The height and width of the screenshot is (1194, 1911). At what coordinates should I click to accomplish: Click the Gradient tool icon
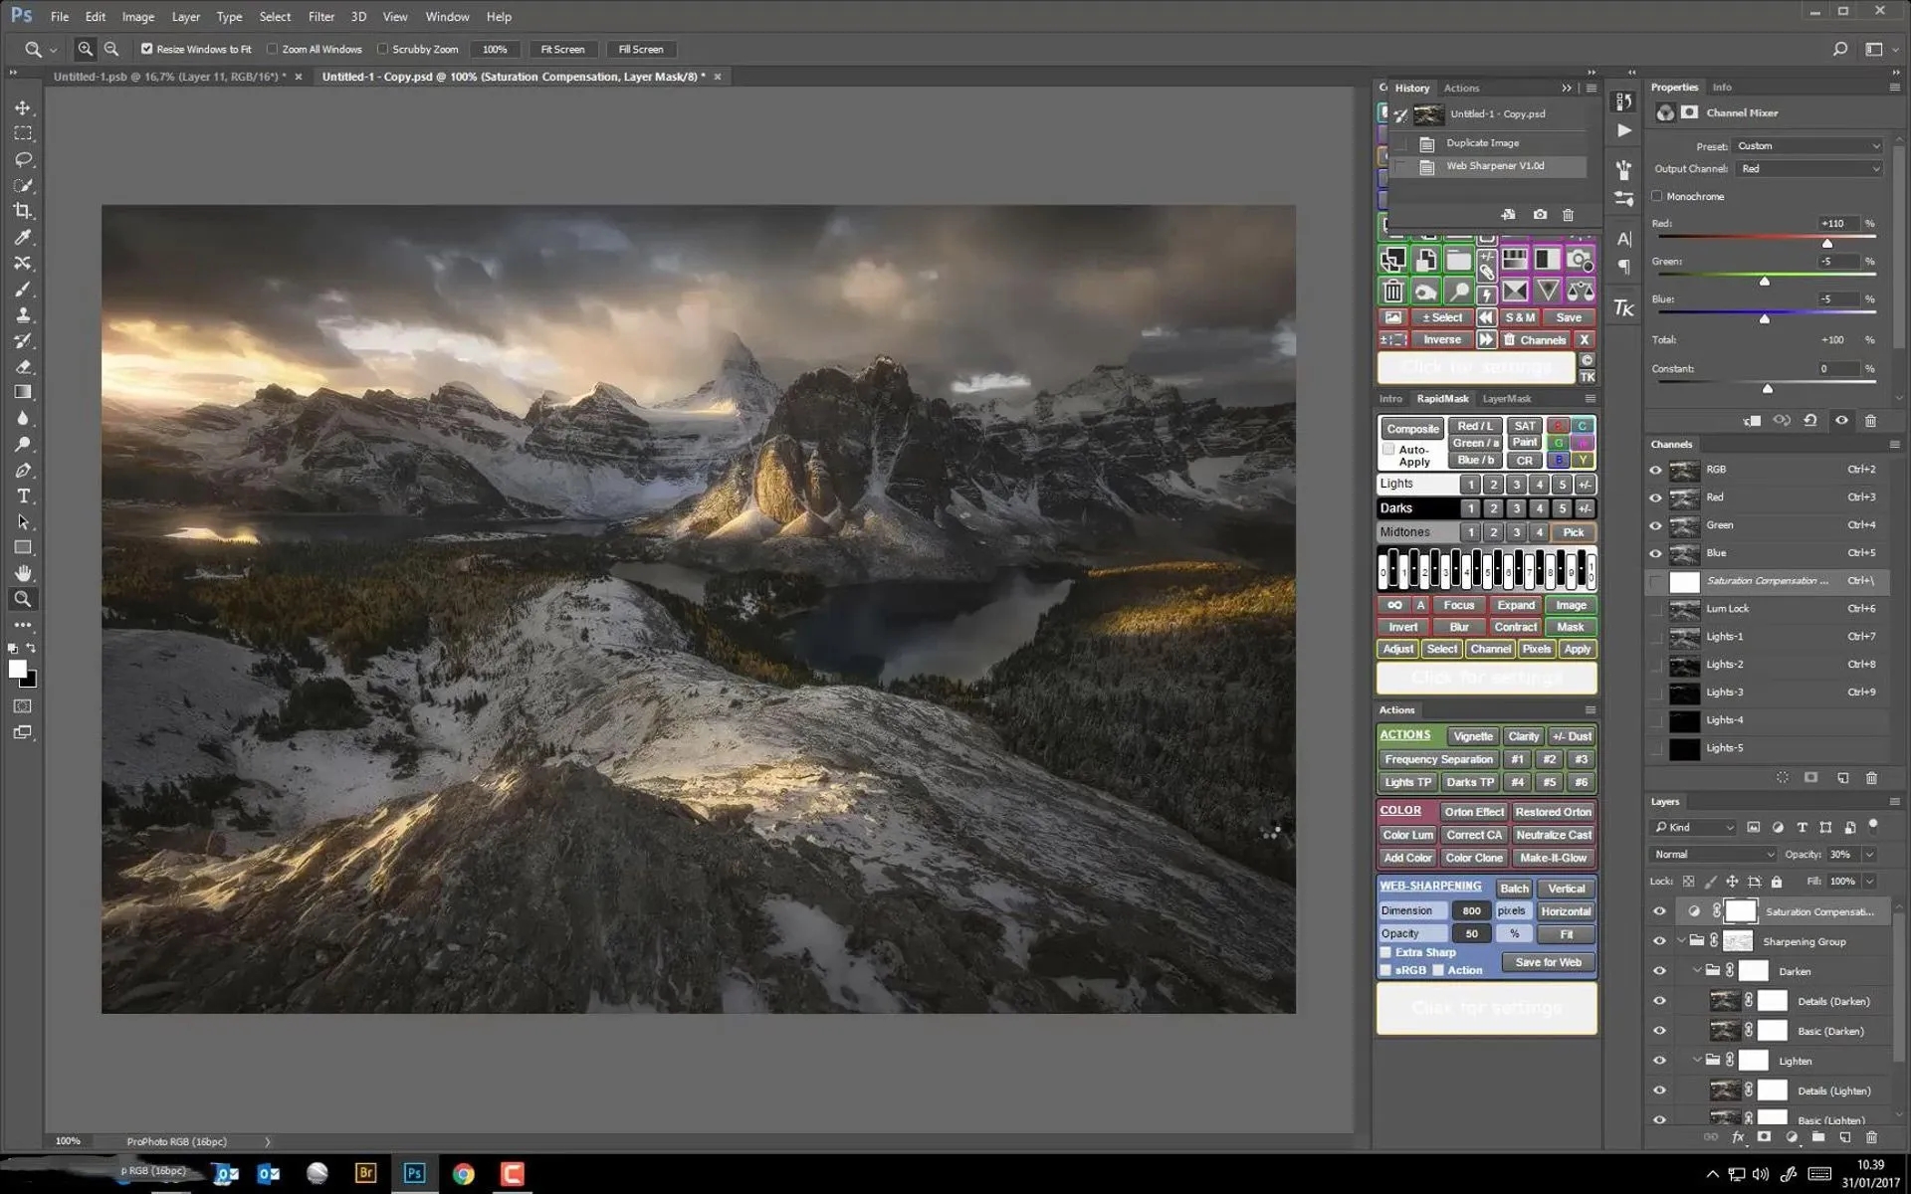coord(22,392)
